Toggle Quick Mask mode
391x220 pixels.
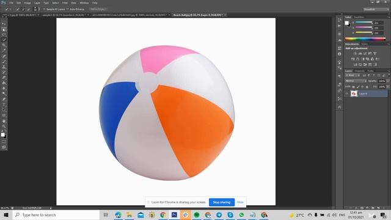(4, 142)
